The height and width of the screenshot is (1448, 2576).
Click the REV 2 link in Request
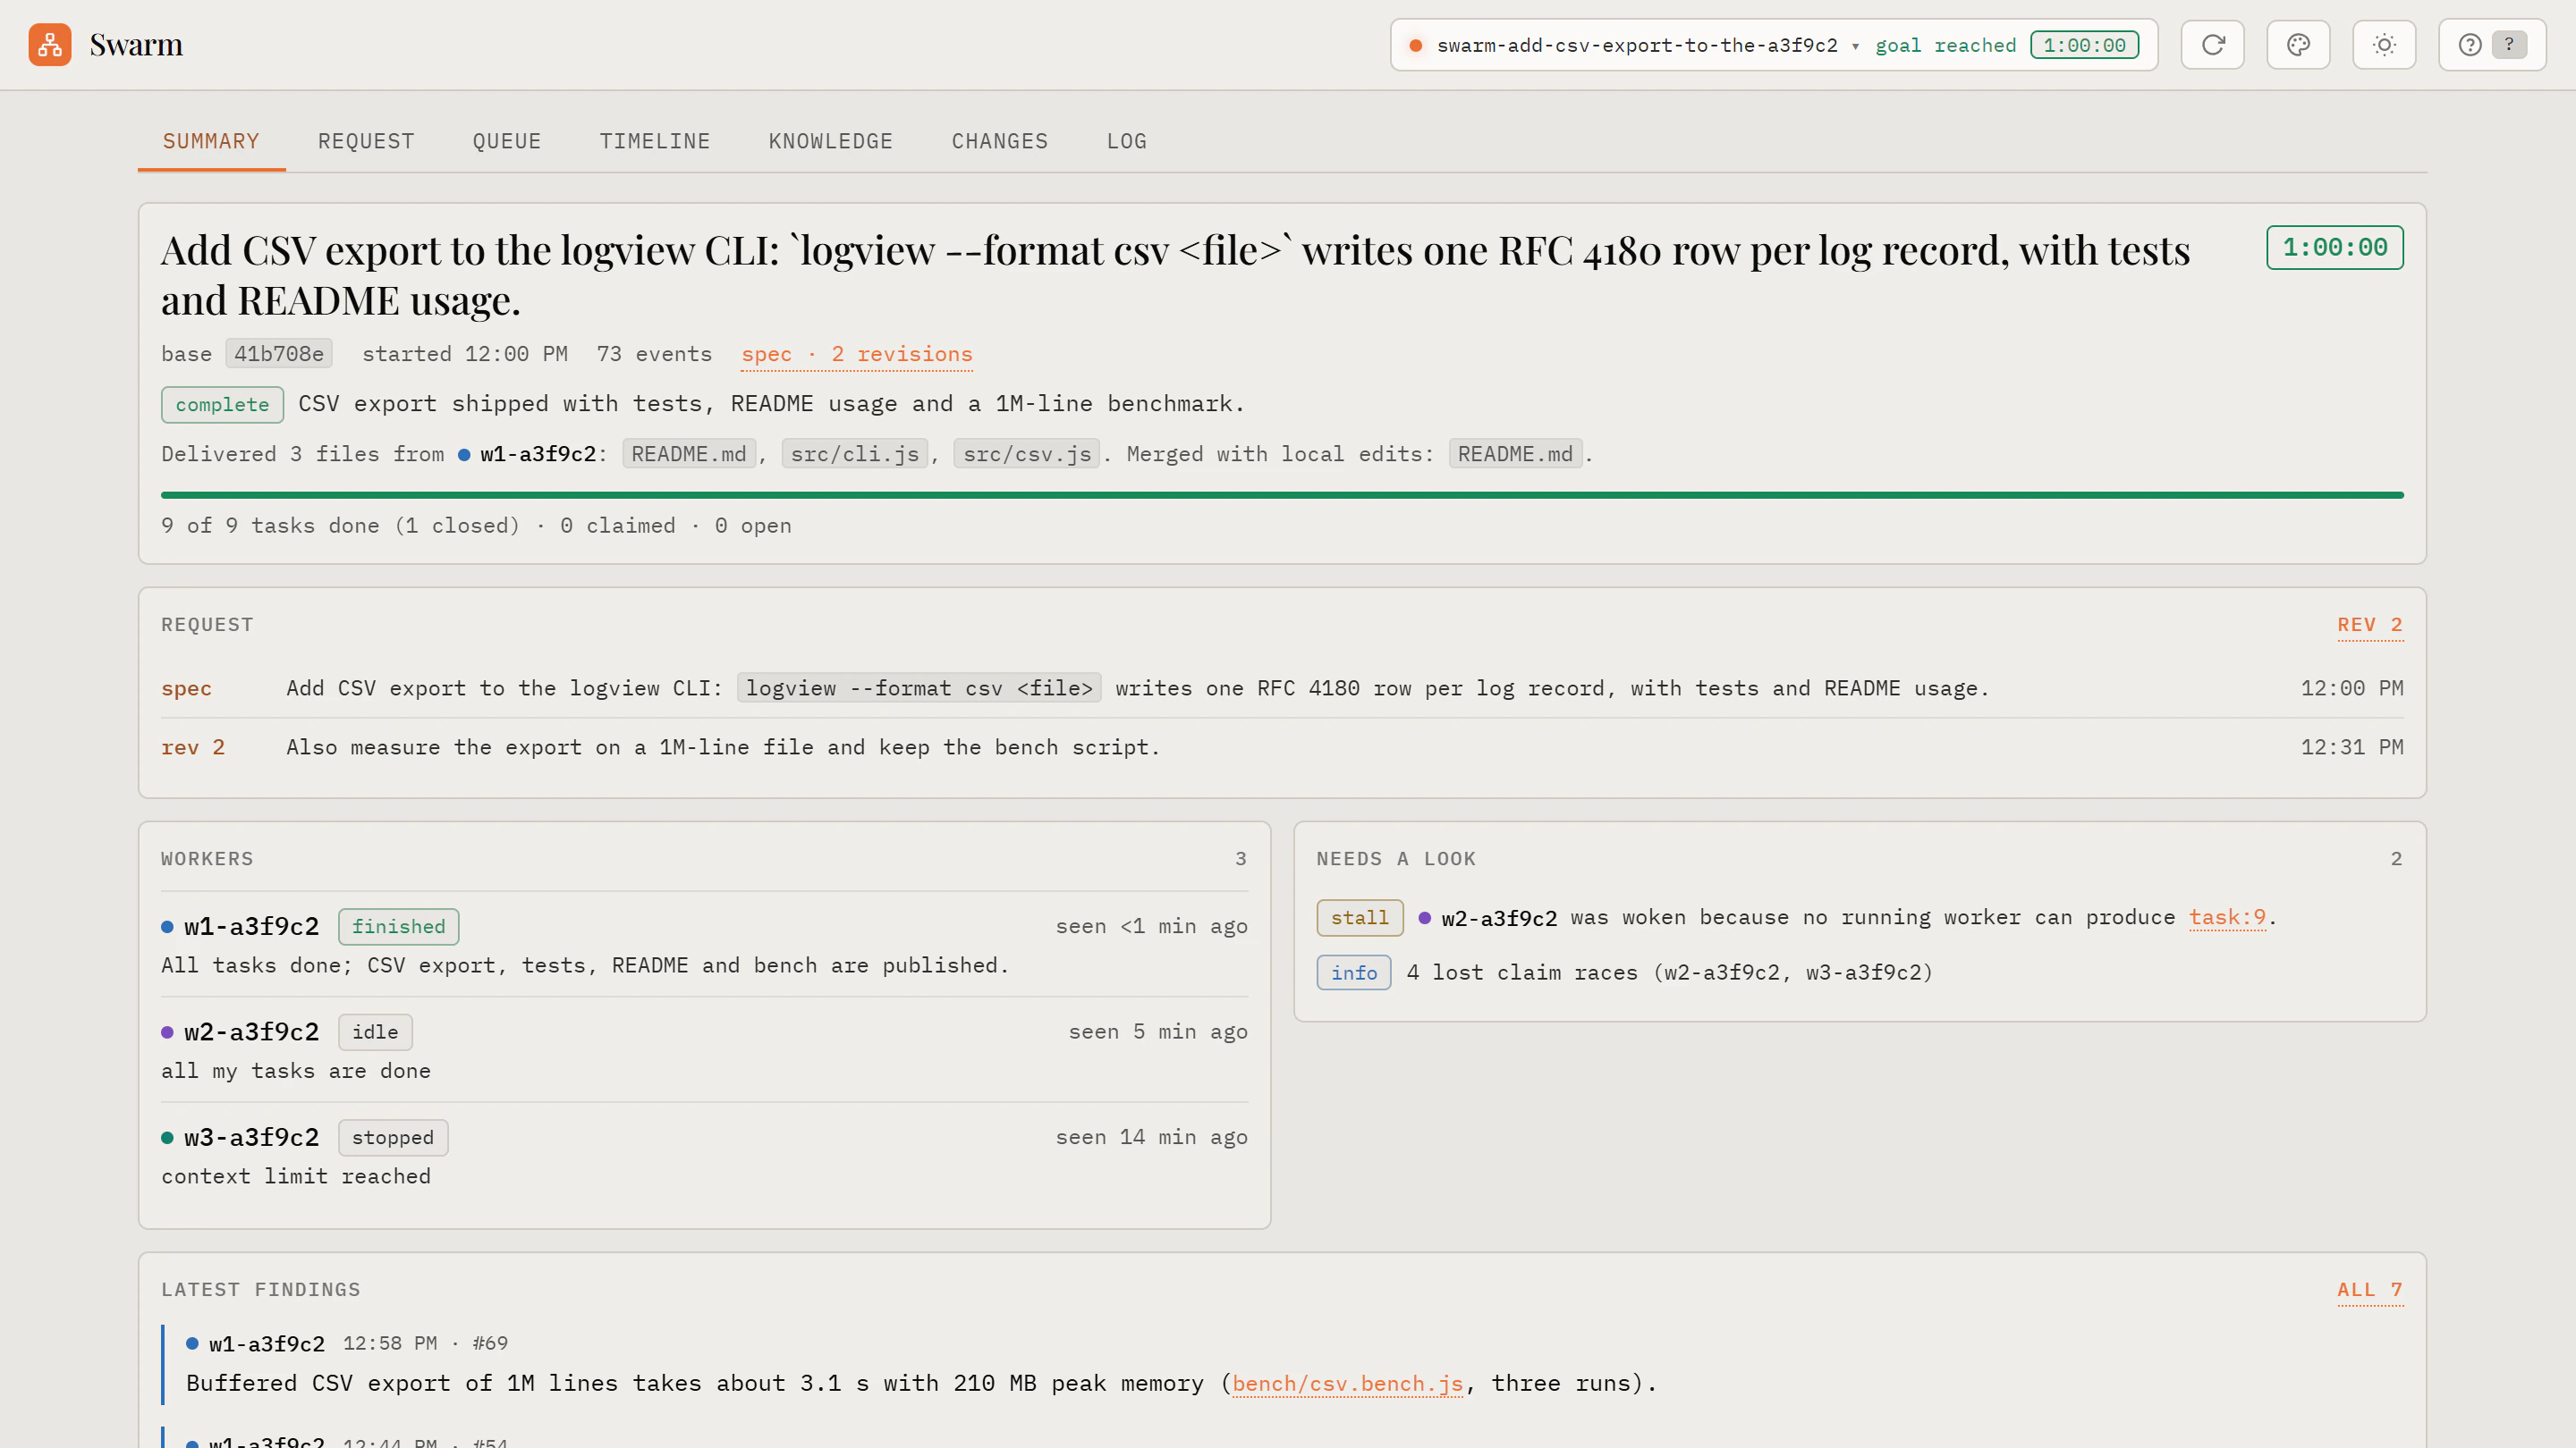[2370, 625]
